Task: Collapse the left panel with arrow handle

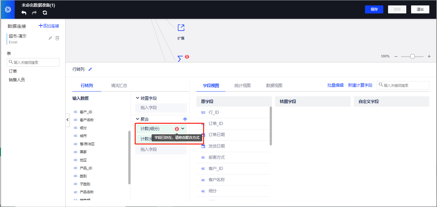Action: (68, 120)
